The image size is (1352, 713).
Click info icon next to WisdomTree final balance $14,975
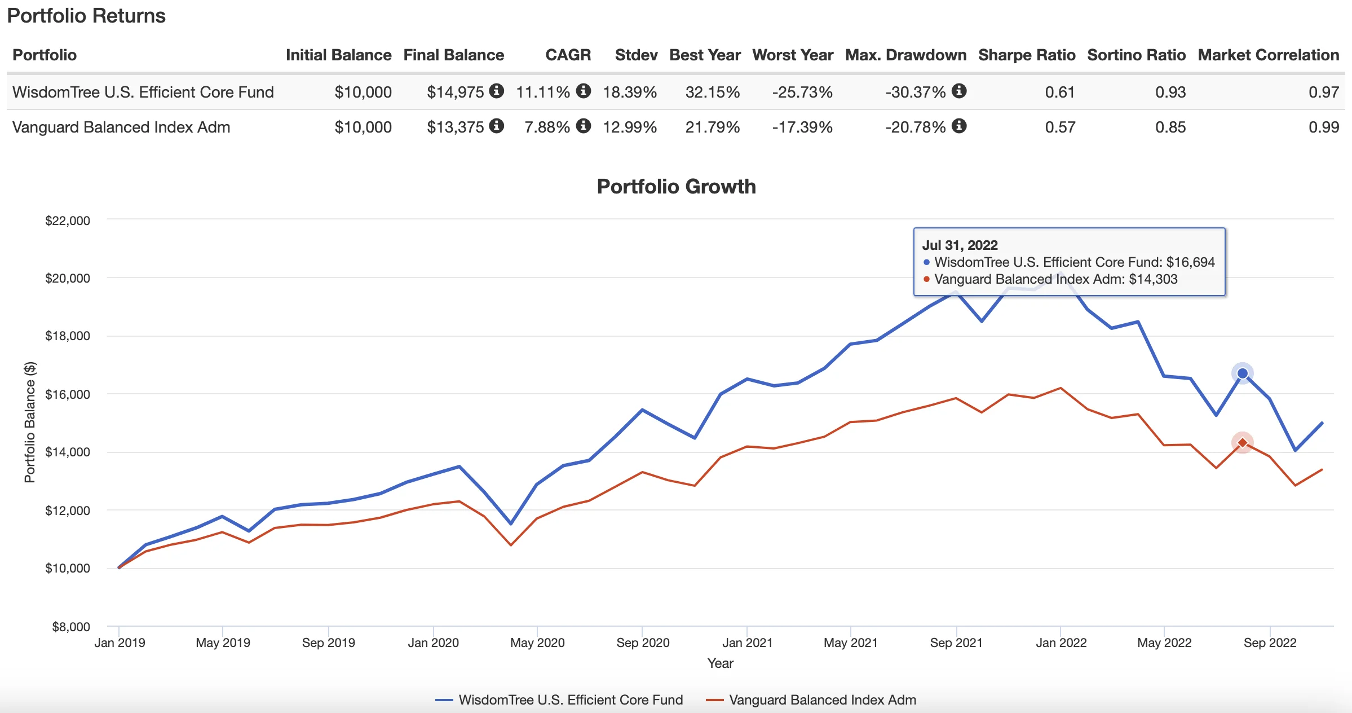496,91
